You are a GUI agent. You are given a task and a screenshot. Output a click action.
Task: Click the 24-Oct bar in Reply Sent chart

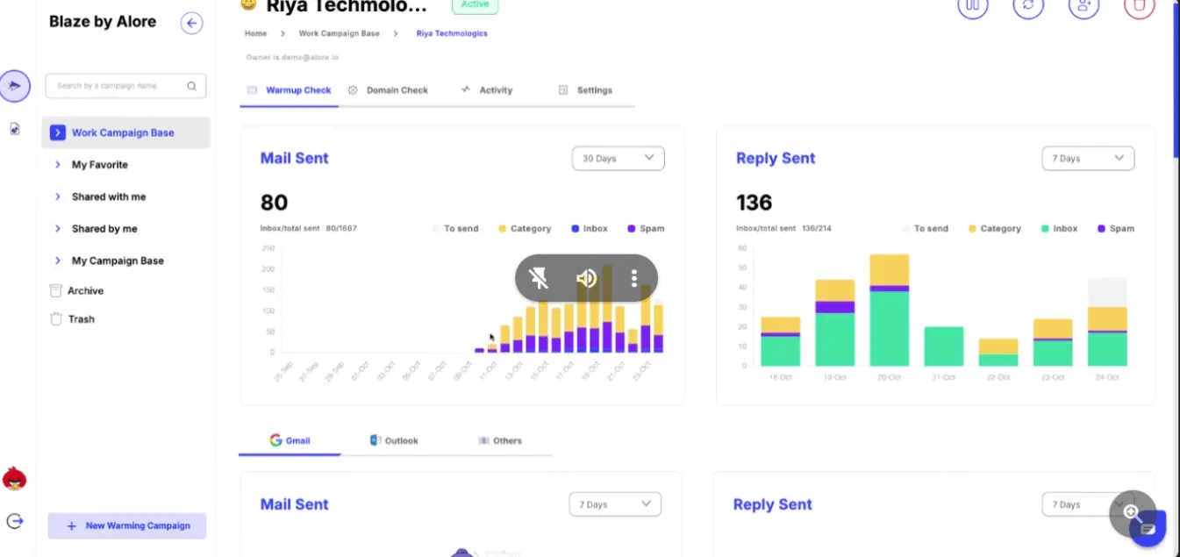pos(1107,322)
